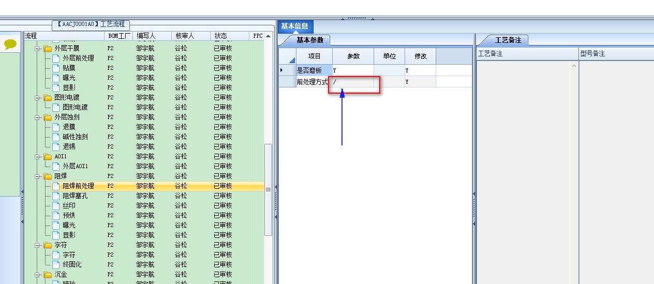
Task: Click the AOI1 folder icon
Action: coord(48,156)
